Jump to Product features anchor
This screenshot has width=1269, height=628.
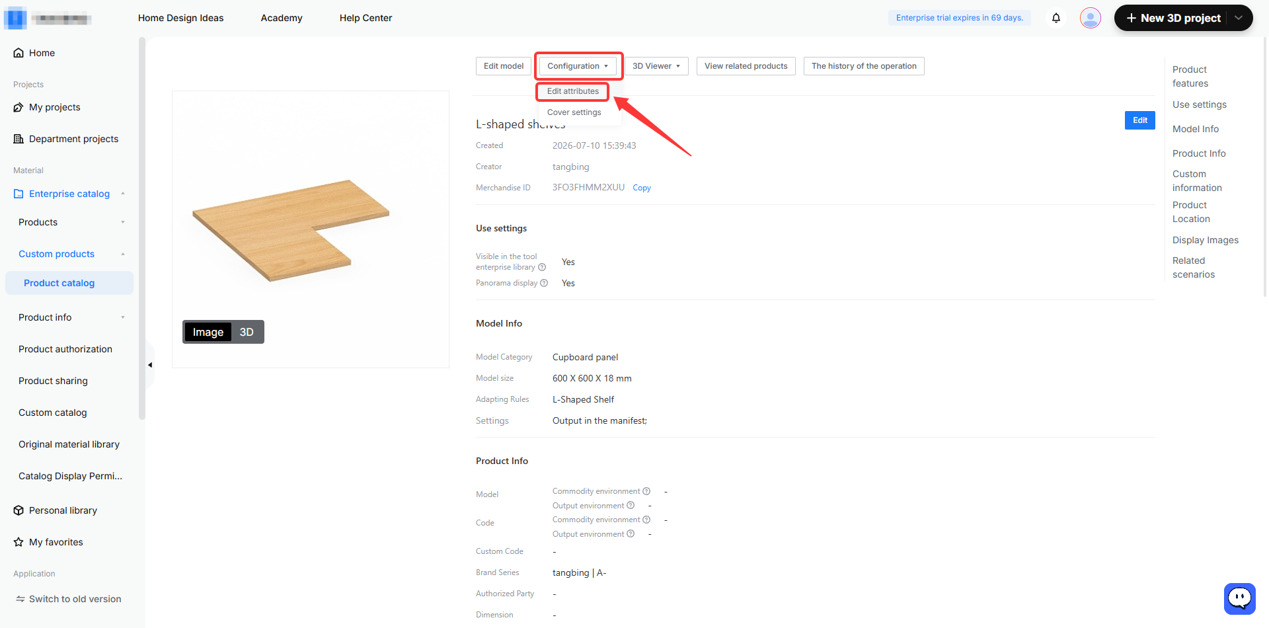1190,77
